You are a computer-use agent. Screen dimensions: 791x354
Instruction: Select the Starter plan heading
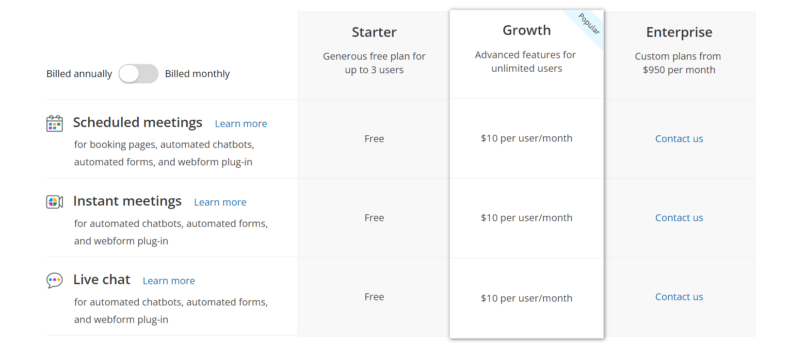point(374,32)
